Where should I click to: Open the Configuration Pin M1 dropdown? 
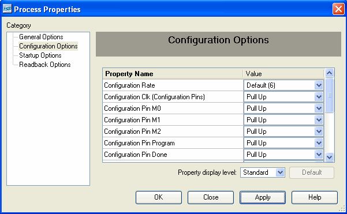[319, 119]
